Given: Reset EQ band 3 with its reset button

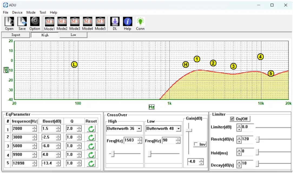Looking at the screenshot, I should [91, 146].
